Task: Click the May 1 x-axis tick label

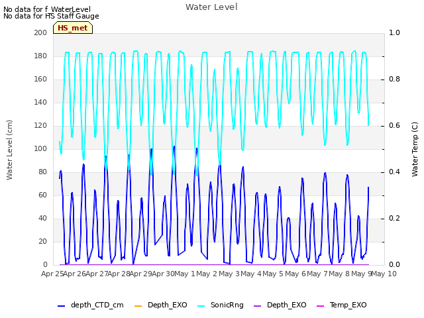Action: click(185, 274)
